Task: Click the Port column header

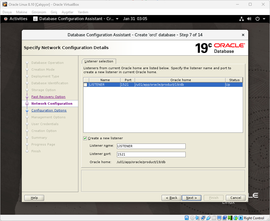Action: 128,80
